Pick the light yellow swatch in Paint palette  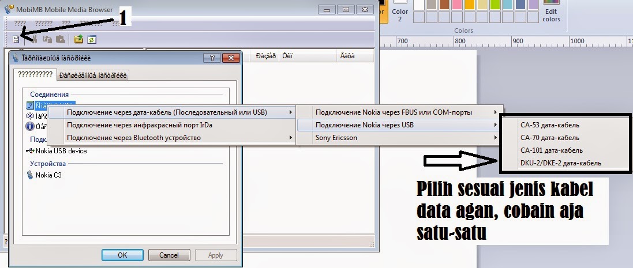click(x=482, y=4)
